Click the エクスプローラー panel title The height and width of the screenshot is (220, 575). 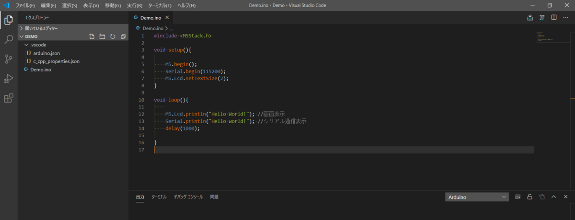click(37, 17)
